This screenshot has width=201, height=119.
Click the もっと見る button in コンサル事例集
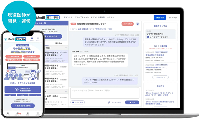tap(160, 77)
